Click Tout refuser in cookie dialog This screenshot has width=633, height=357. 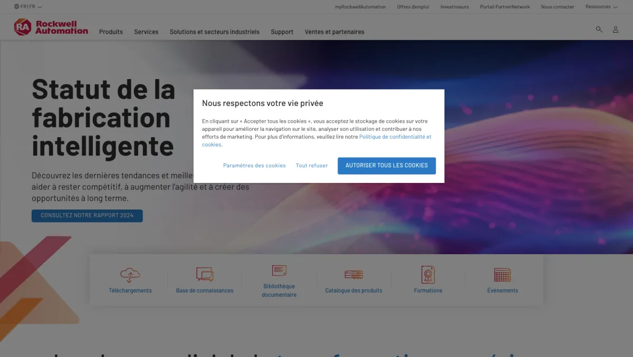click(x=312, y=166)
